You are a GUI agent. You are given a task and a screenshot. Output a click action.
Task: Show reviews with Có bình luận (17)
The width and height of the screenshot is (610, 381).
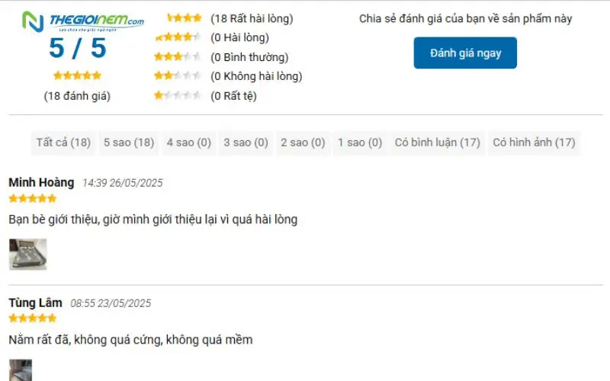(437, 142)
